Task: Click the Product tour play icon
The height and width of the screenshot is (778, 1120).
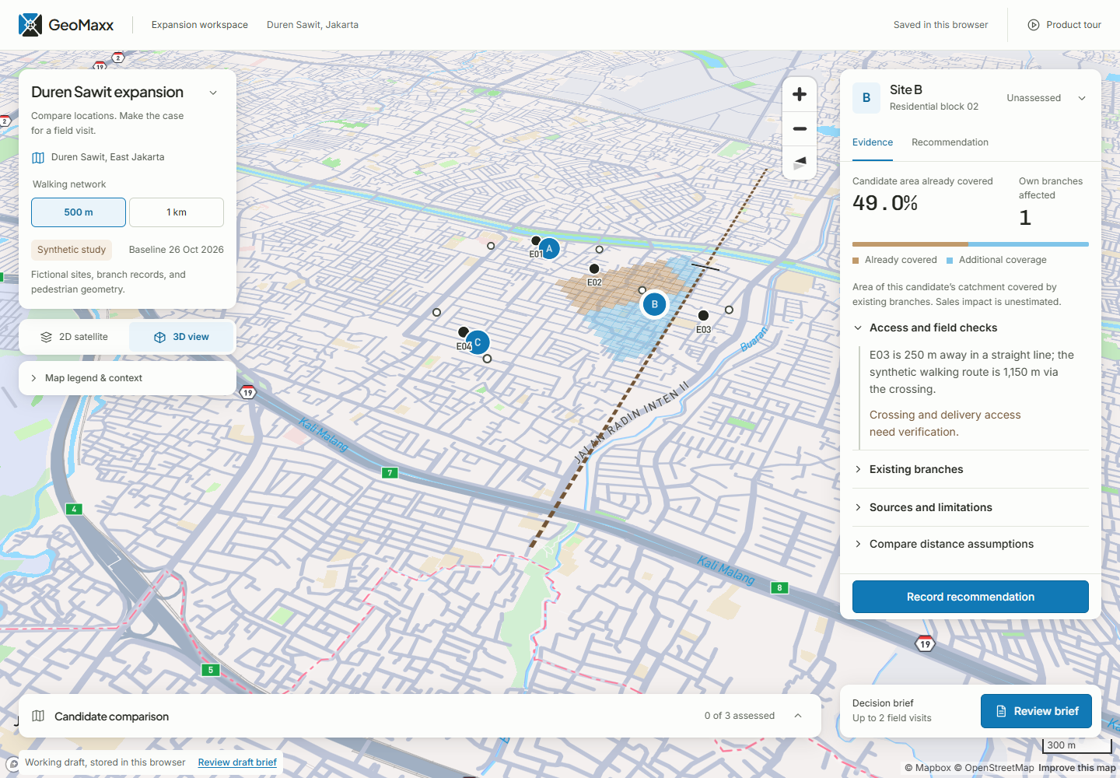Action: 1034,25
